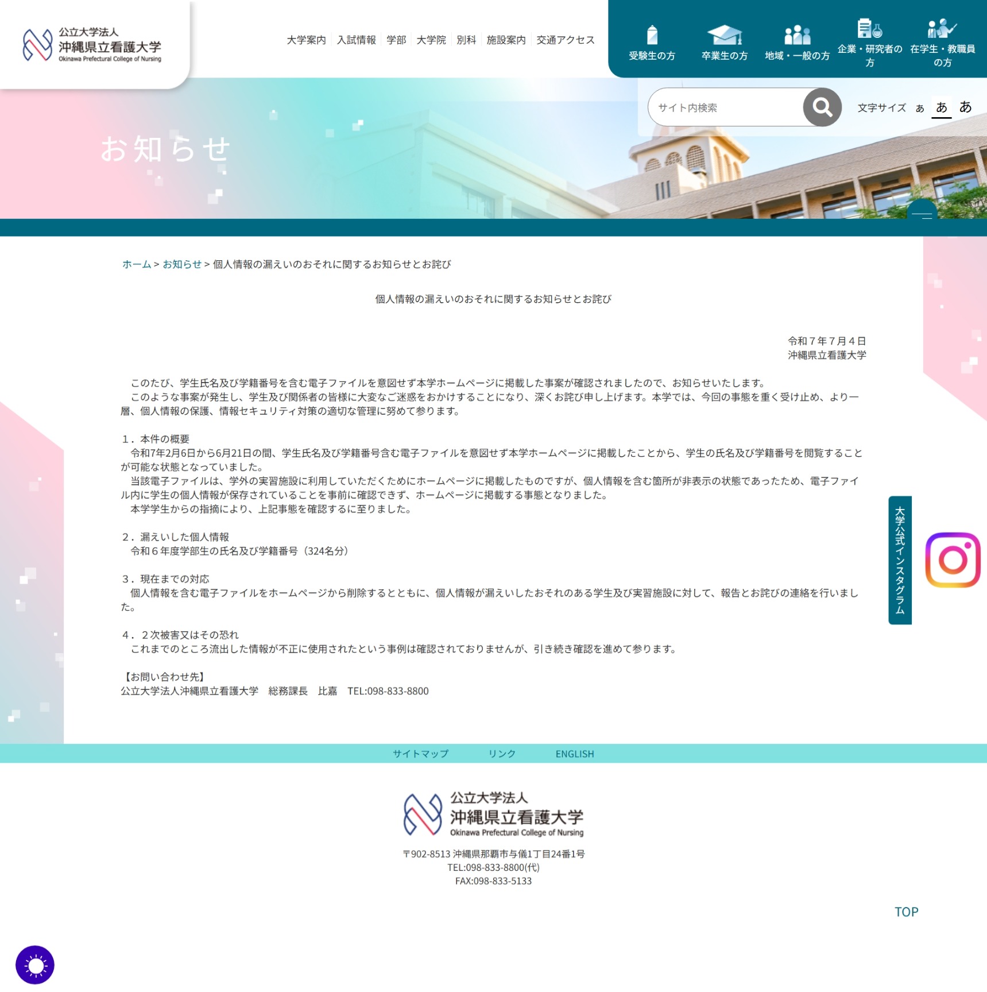Open the 入試情報 menu
Image resolution: width=987 pixels, height=992 pixels.
click(x=356, y=40)
